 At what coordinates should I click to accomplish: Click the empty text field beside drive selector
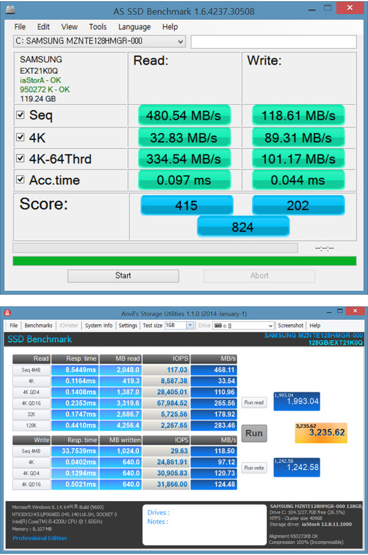(274, 42)
